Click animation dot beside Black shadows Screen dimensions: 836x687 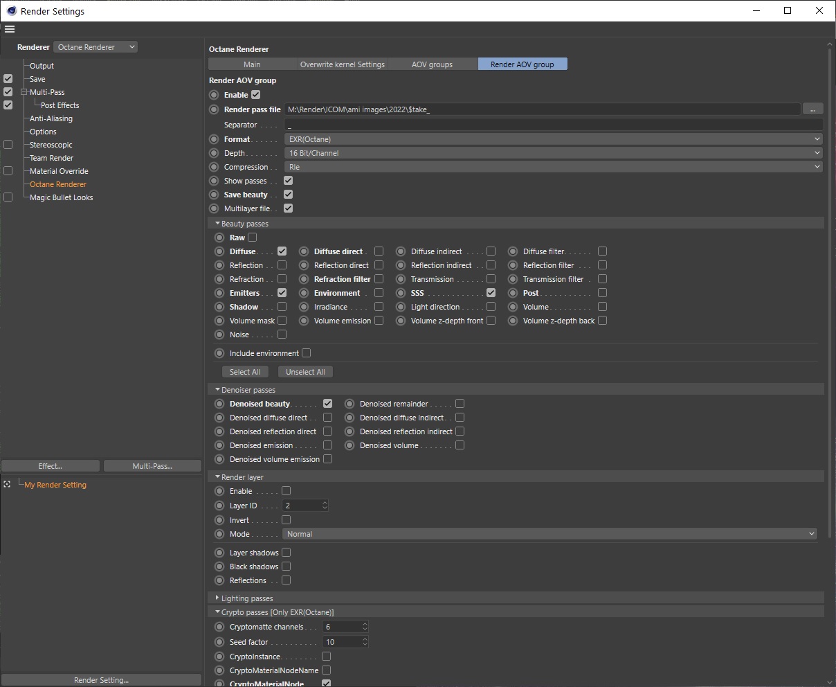coord(219,566)
